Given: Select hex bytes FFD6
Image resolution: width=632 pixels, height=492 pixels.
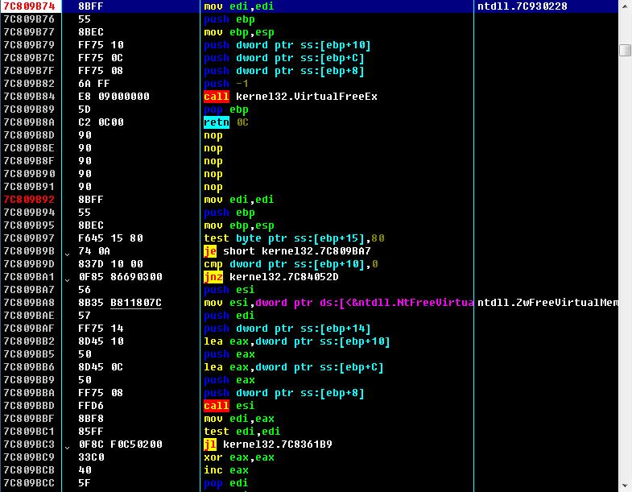Looking at the screenshot, I should [x=91, y=406].
